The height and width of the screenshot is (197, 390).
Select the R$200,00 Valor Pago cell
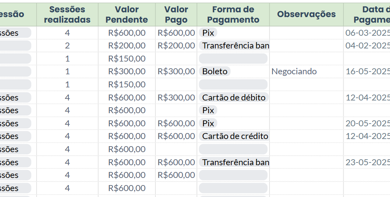176,46
